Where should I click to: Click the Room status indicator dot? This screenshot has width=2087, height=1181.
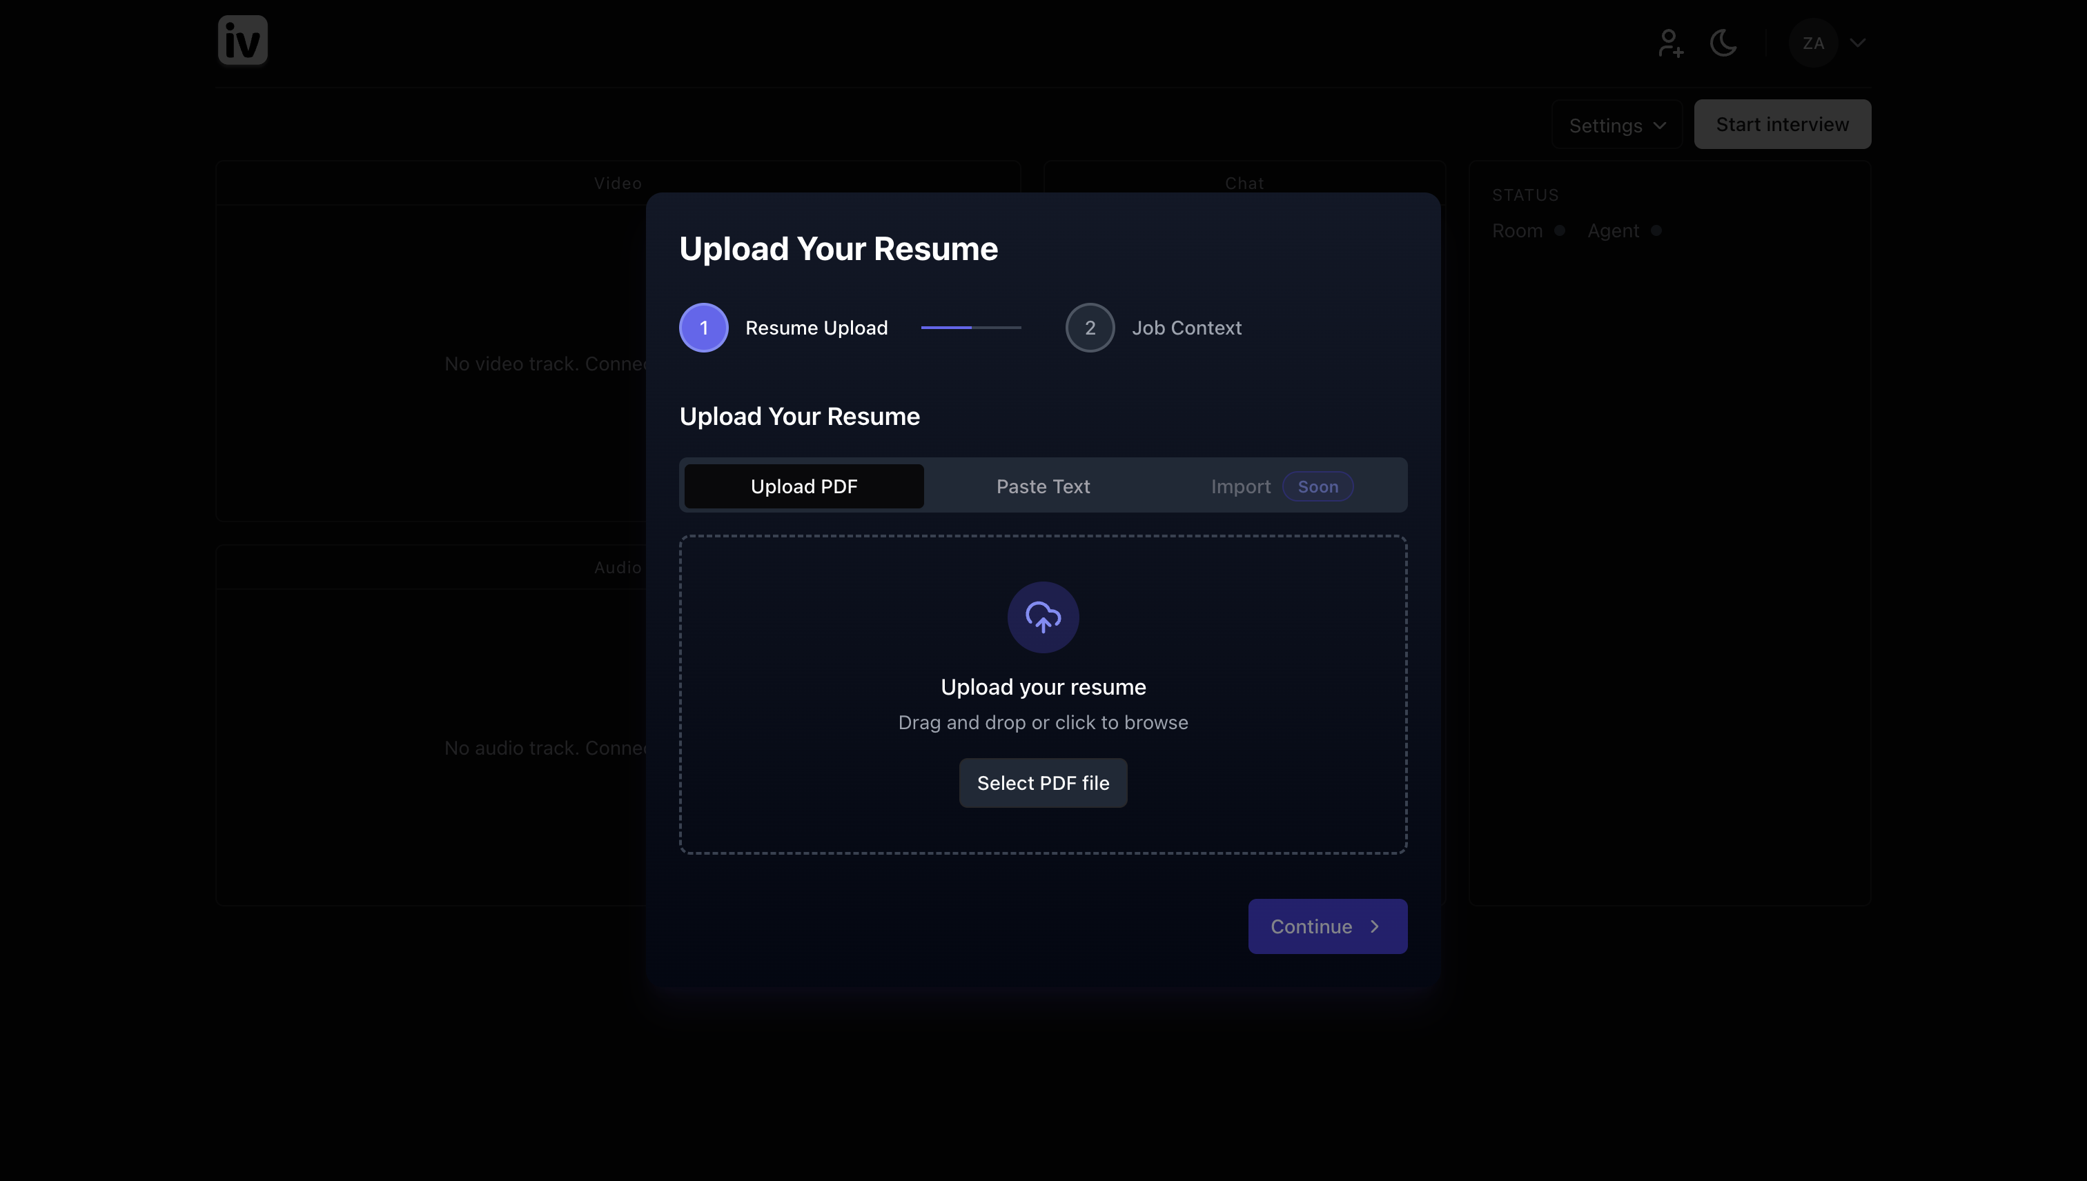(x=1559, y=231)
